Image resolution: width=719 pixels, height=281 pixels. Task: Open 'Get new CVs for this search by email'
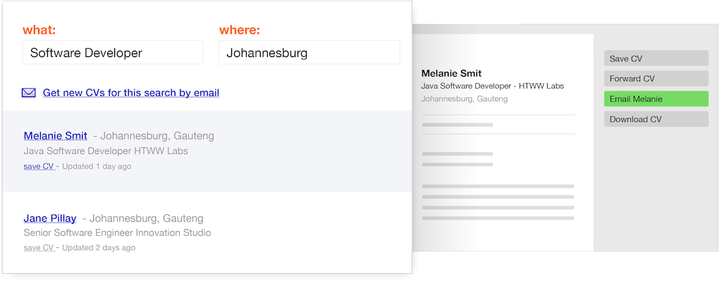tap(130, 92)
